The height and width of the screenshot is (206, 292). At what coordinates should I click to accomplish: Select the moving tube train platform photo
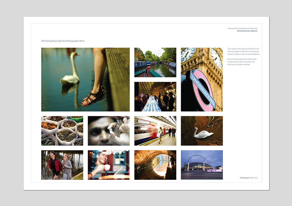pos(155,131)
